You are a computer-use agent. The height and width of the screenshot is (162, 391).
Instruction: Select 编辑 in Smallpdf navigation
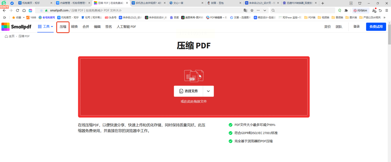click(97, 27)
